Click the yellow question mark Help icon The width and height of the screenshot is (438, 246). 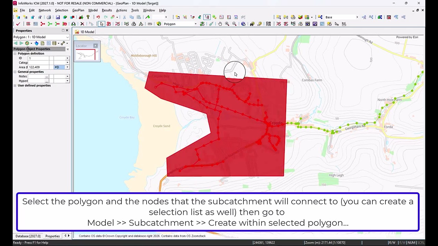[88, 17]
